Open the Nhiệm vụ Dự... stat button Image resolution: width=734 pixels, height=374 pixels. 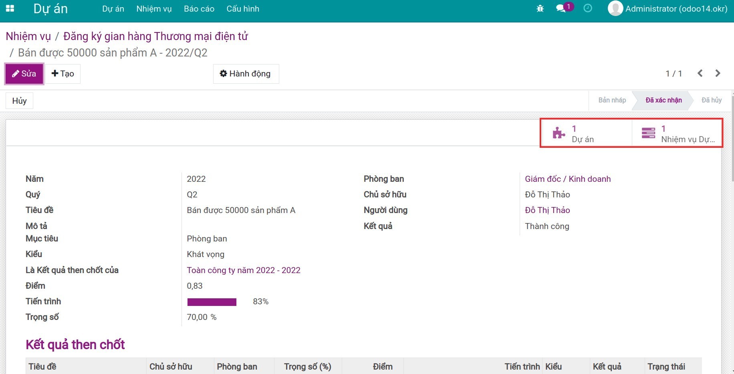[x=678, y=134]
